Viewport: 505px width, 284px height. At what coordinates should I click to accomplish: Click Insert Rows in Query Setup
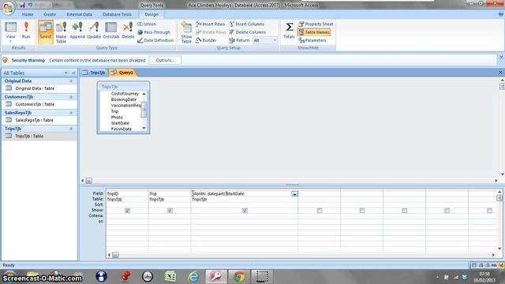[210, 24]
